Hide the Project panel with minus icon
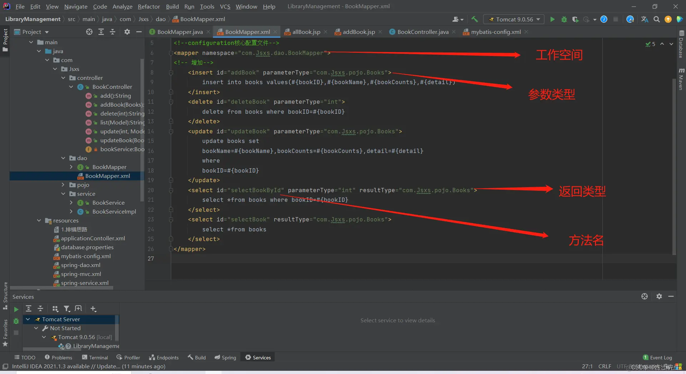686x374 pixels. point(139,32)
